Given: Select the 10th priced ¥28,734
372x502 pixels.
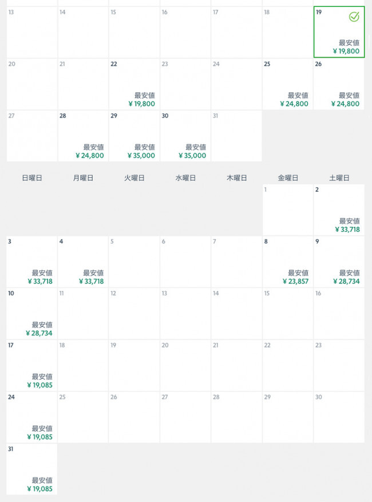Looking at the screenshot, I should click(x=31, y=314).
